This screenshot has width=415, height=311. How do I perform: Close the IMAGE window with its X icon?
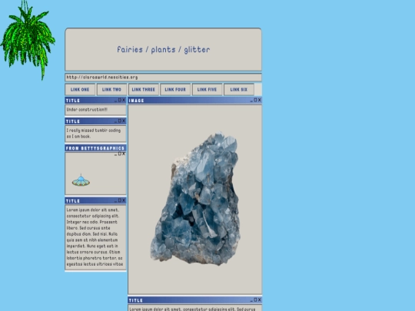pyautogui.click(x=260, y=100)
